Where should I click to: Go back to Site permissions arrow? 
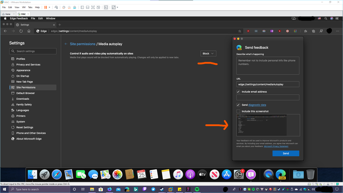pos(66,44)
